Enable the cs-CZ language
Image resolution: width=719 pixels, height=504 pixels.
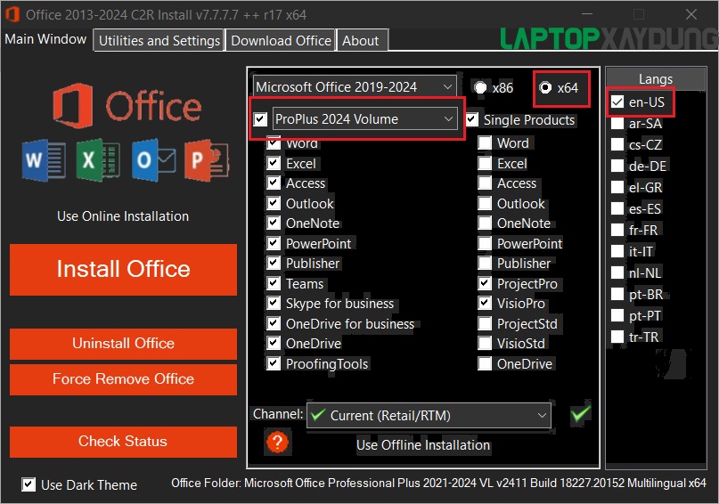click(617, 145)
